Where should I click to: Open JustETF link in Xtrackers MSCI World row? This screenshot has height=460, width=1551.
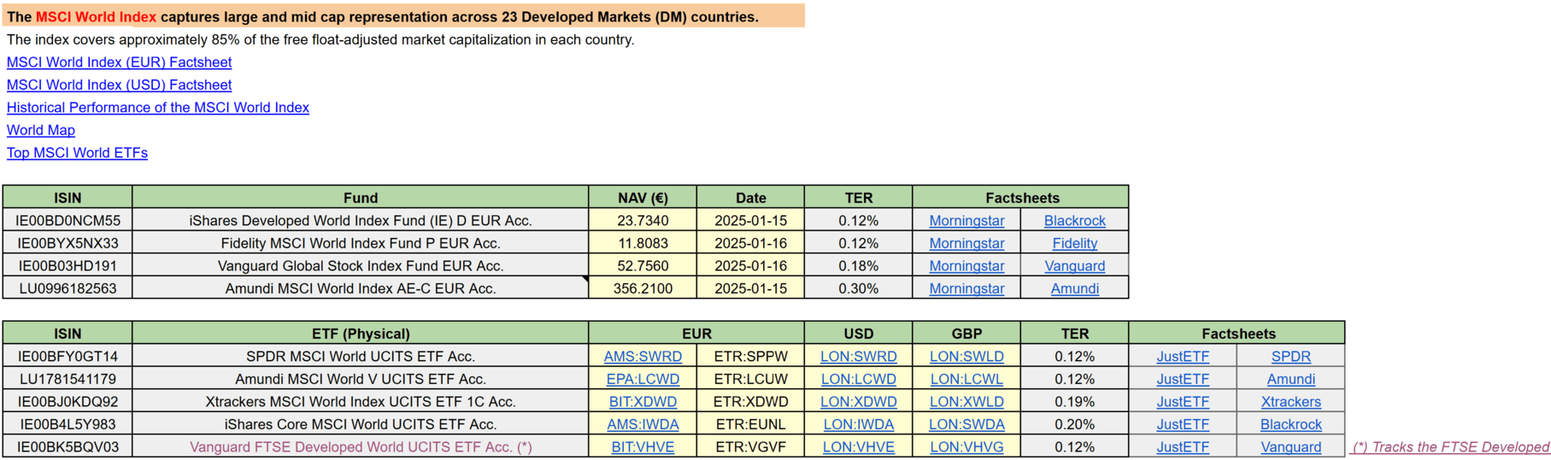pos(1183,401)
